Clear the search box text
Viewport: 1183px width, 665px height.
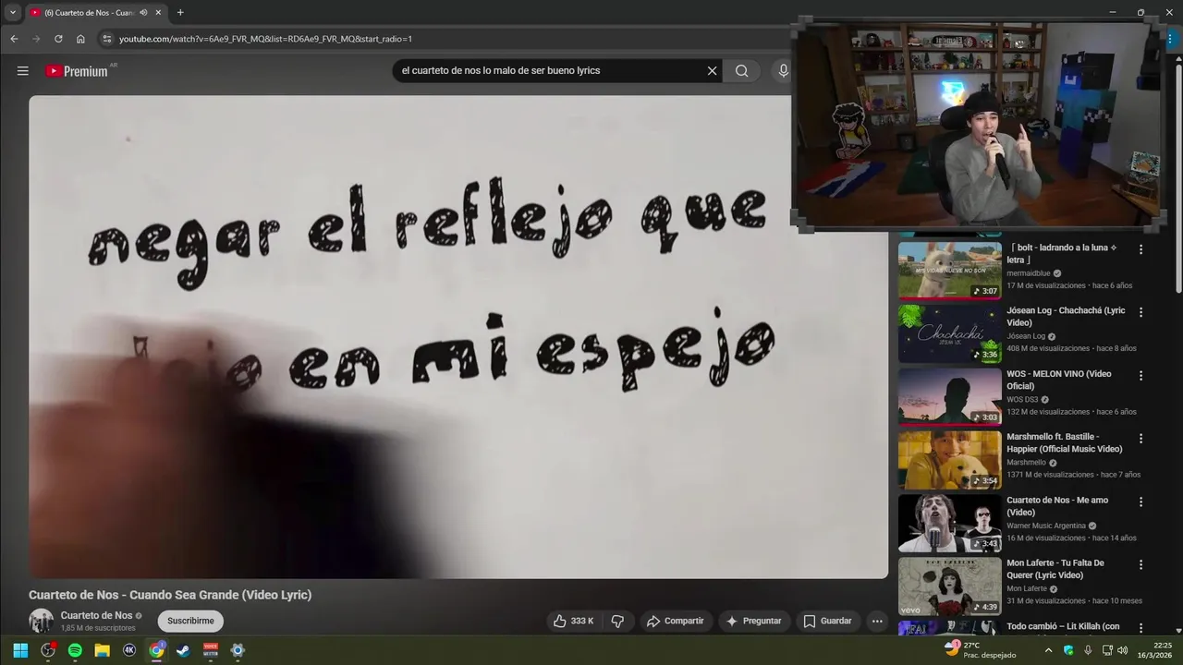(712, 71)
